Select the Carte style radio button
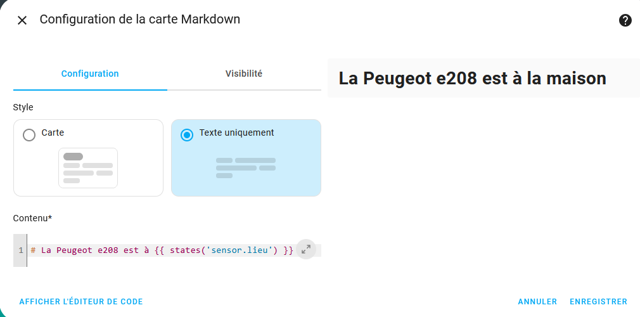 29,135
